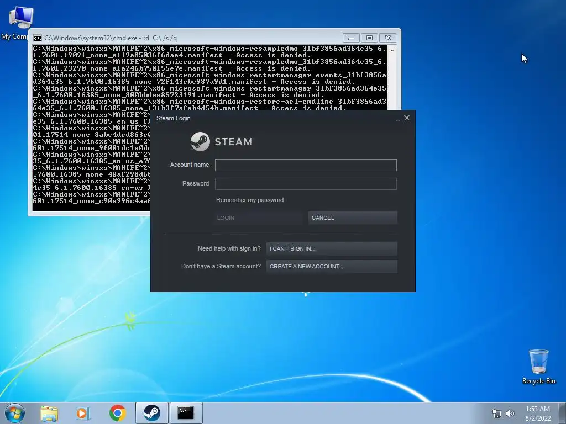Click the LOGIN button
The height and width of the screenshot is (424, 566).
tap(258, 218)
